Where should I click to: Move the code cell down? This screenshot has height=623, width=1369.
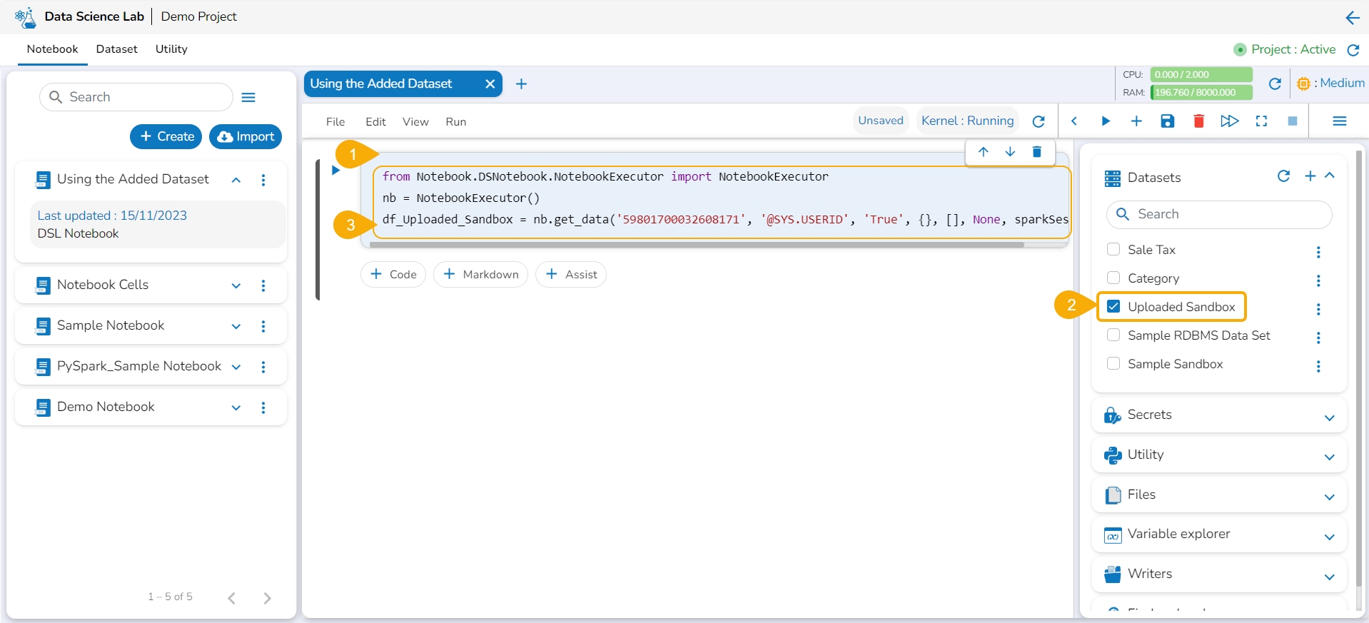point(1010,152)
